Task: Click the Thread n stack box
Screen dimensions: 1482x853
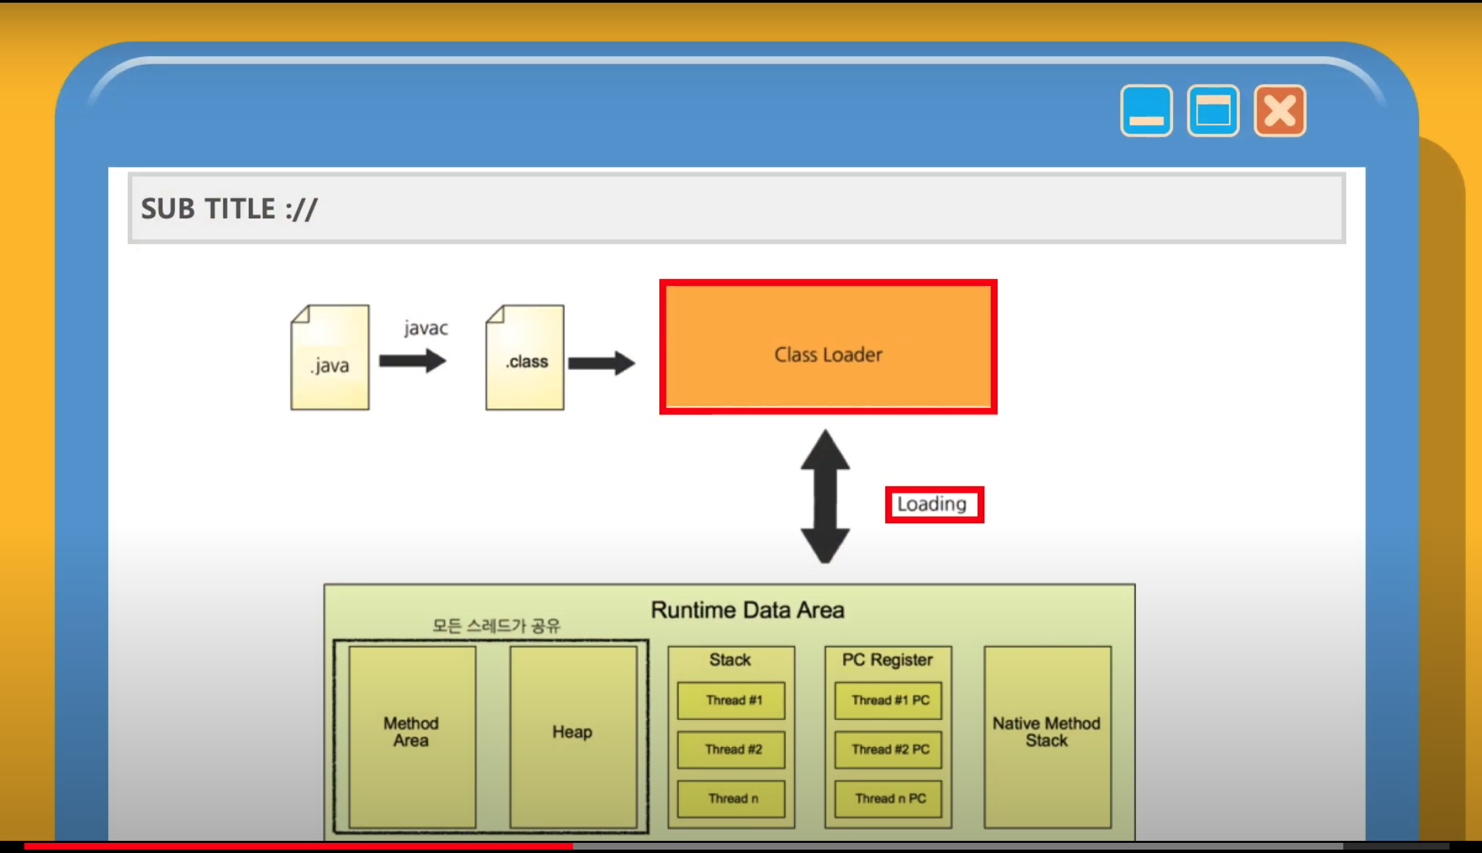Action: coord(732,799)
